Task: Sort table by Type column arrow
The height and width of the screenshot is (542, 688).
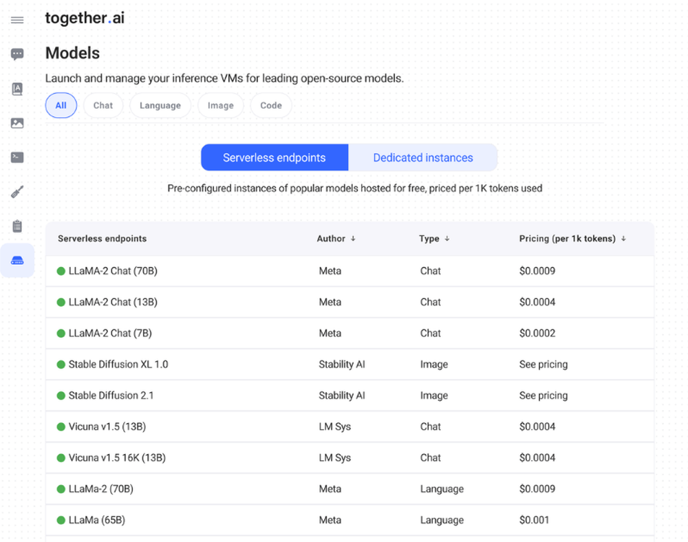Action: (447, 239)
